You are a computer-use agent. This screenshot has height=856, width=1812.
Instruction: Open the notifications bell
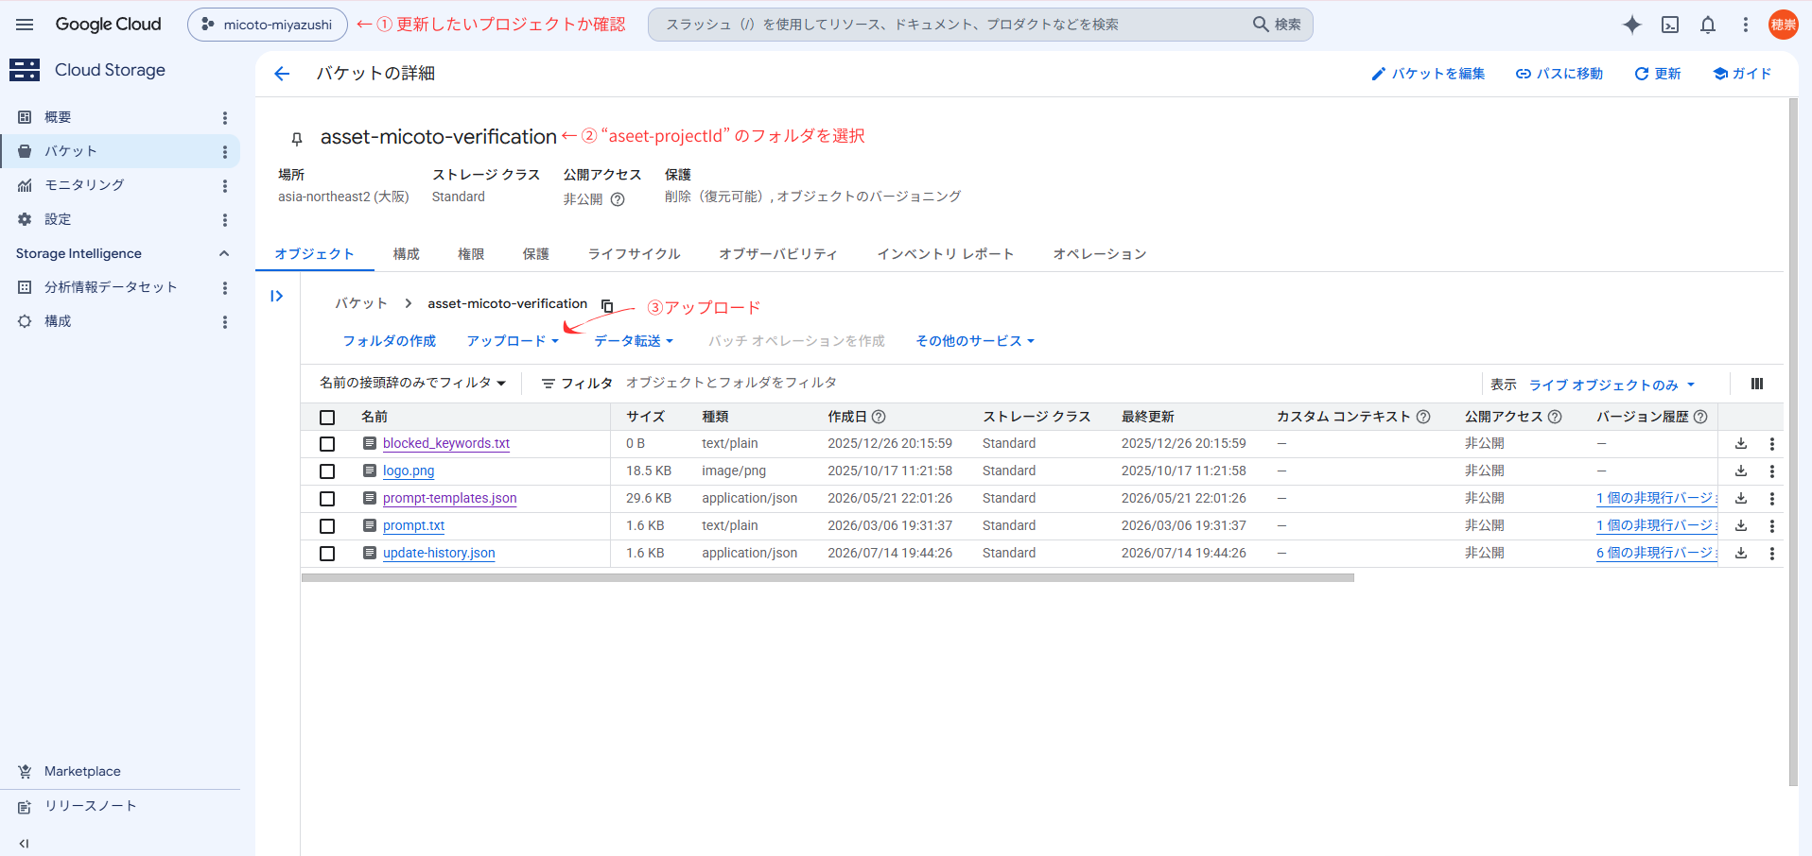tap(1708, 25)
